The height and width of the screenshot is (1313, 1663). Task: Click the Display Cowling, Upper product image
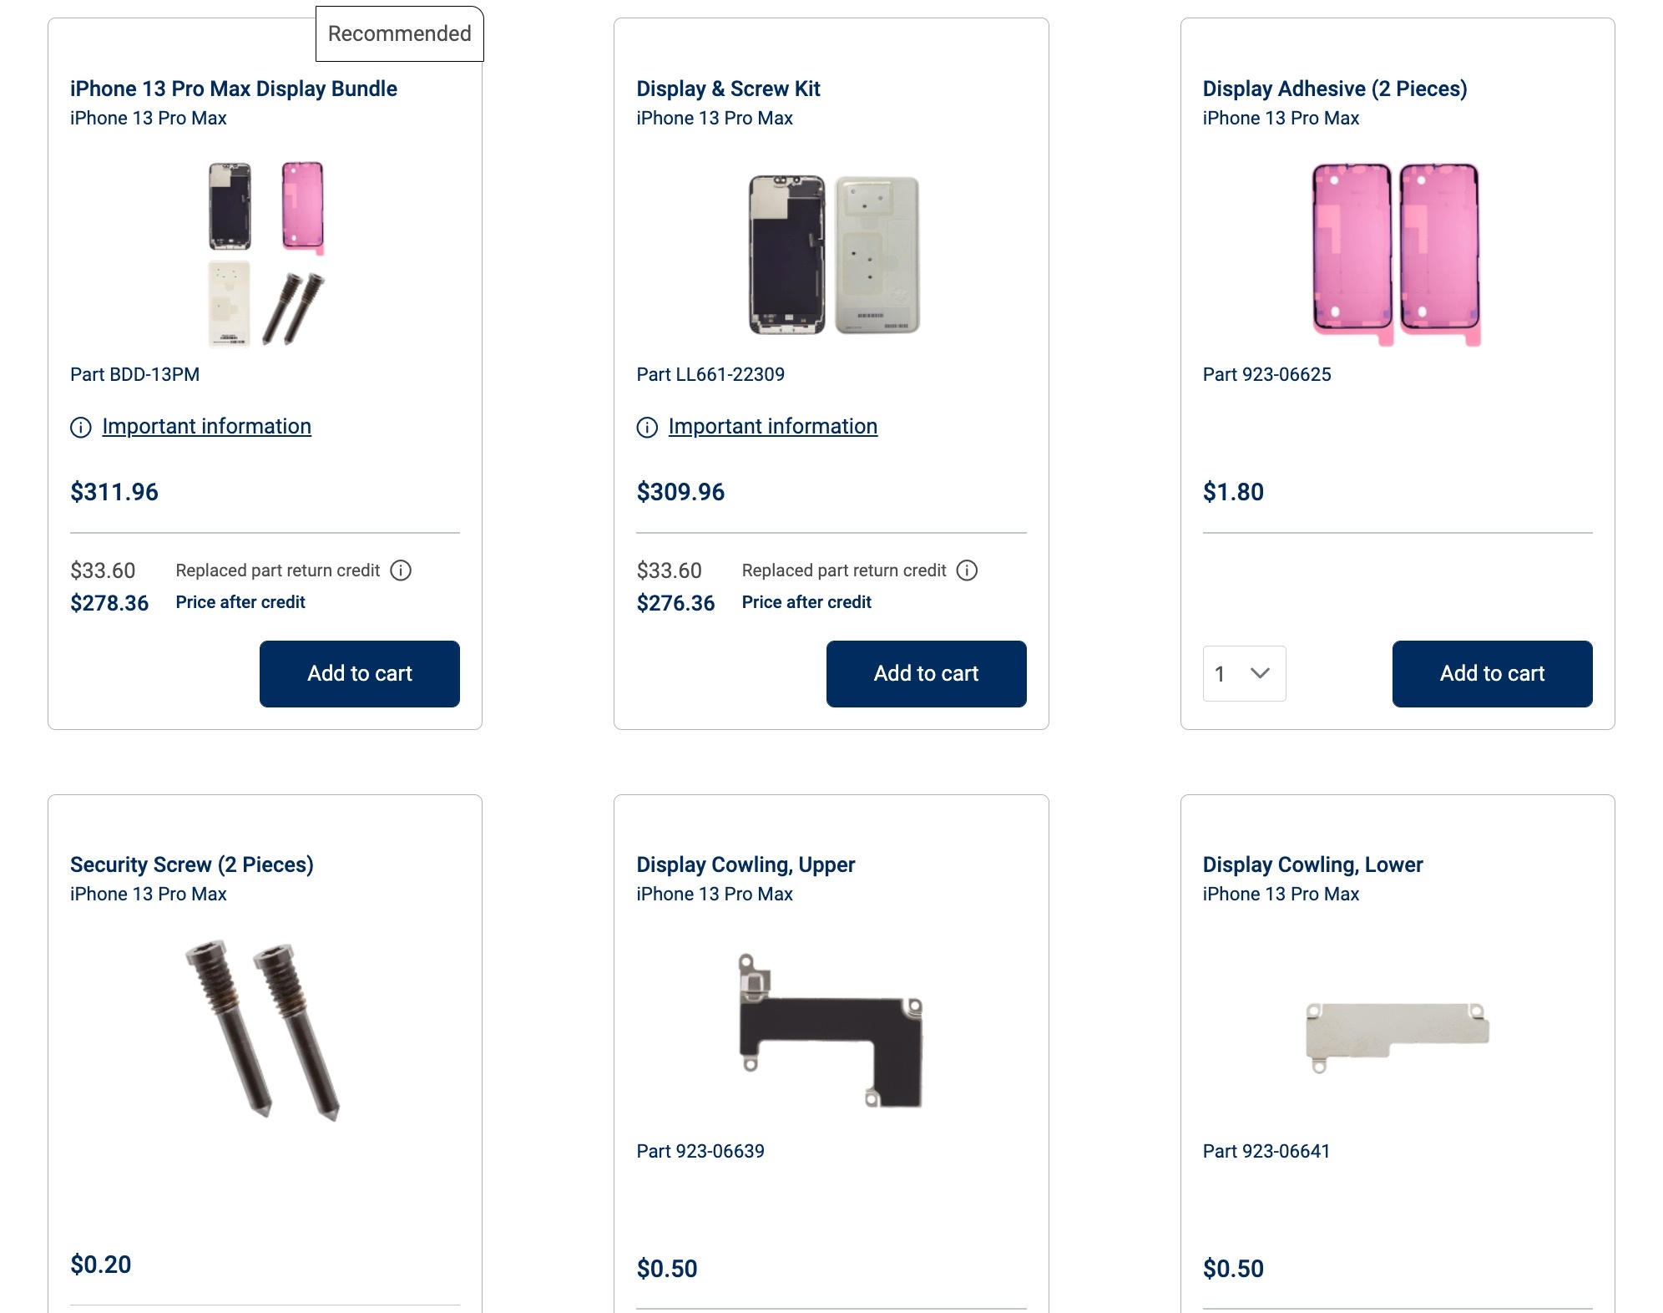[x=831, y=1030]
